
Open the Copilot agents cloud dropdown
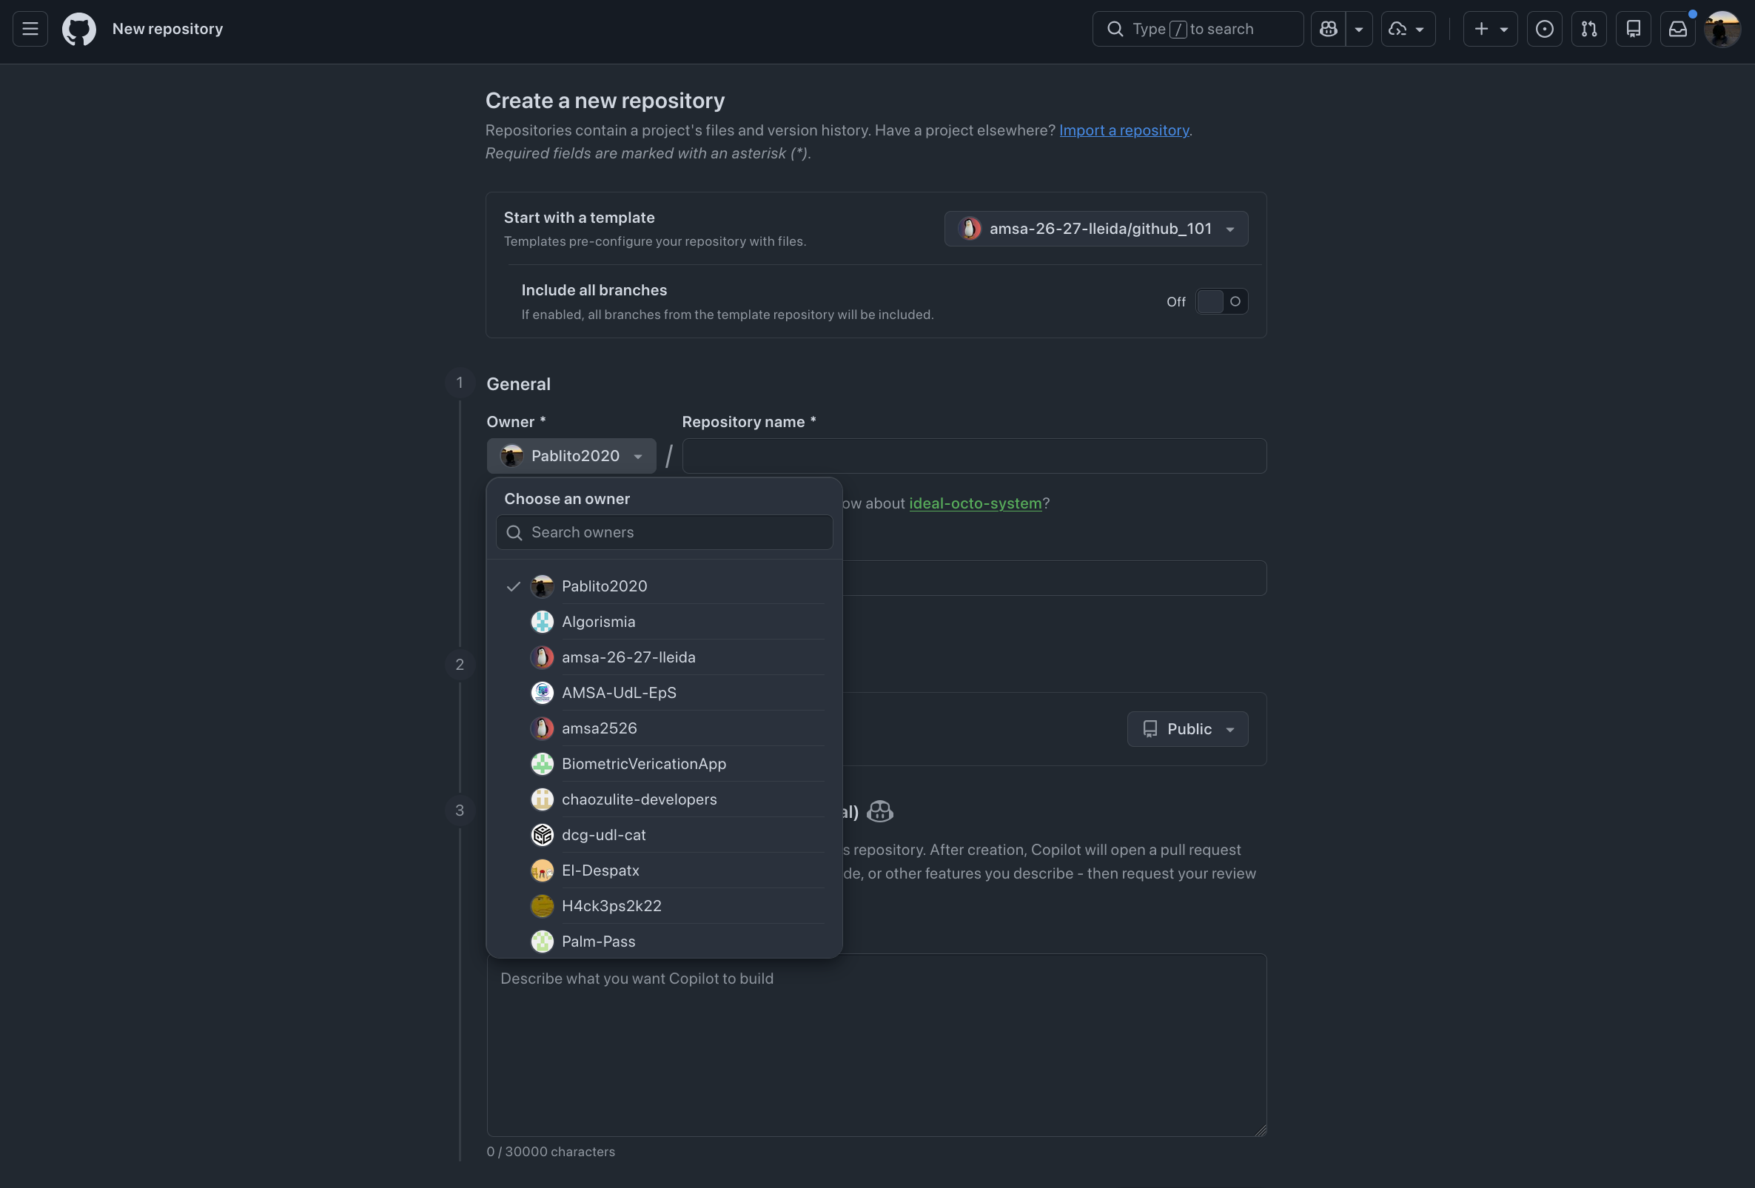(1409, 30)
